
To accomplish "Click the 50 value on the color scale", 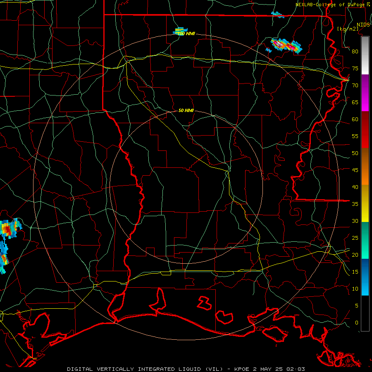I will point(355,153).
